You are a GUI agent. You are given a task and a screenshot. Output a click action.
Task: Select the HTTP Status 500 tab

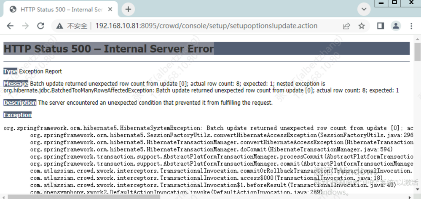[60, 9]
